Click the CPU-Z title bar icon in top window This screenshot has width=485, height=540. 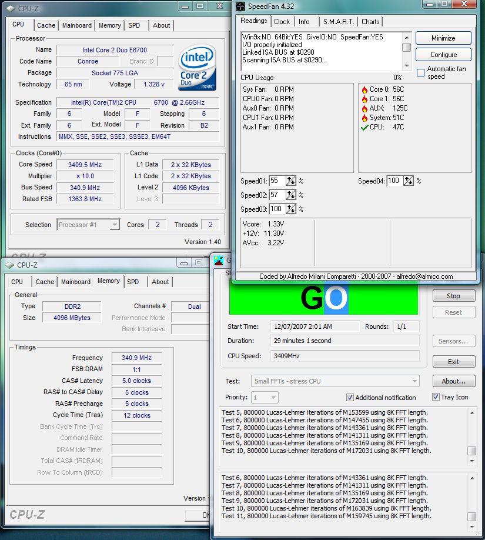tap(11, 8)
